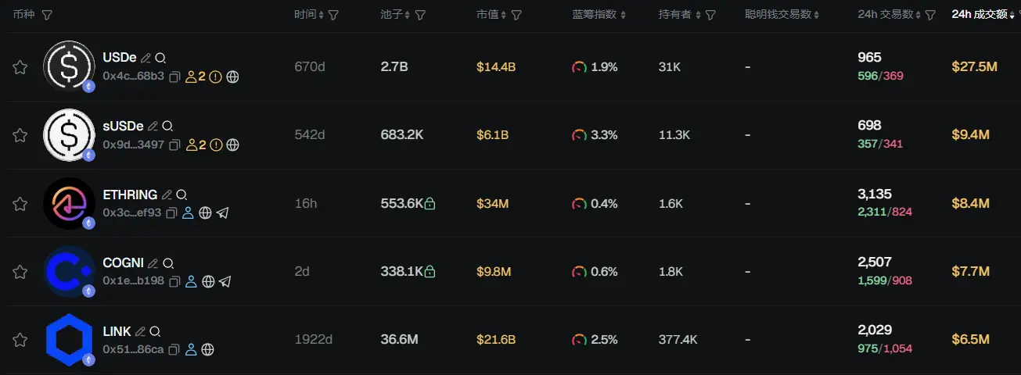Click the blue-chip gauge icon for sUSDe

pyautogui.click(x=579, y=135)
